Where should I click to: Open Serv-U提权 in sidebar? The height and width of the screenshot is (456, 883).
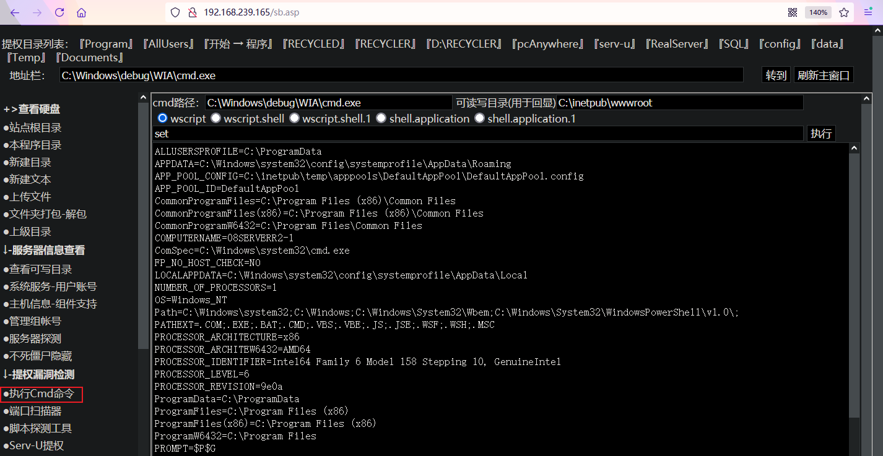33,446
